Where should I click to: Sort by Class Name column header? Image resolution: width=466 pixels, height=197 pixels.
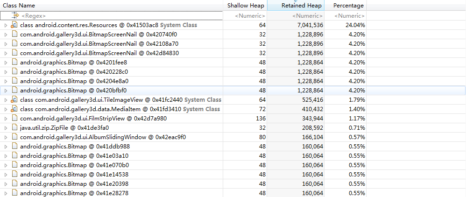pos(112,5)
